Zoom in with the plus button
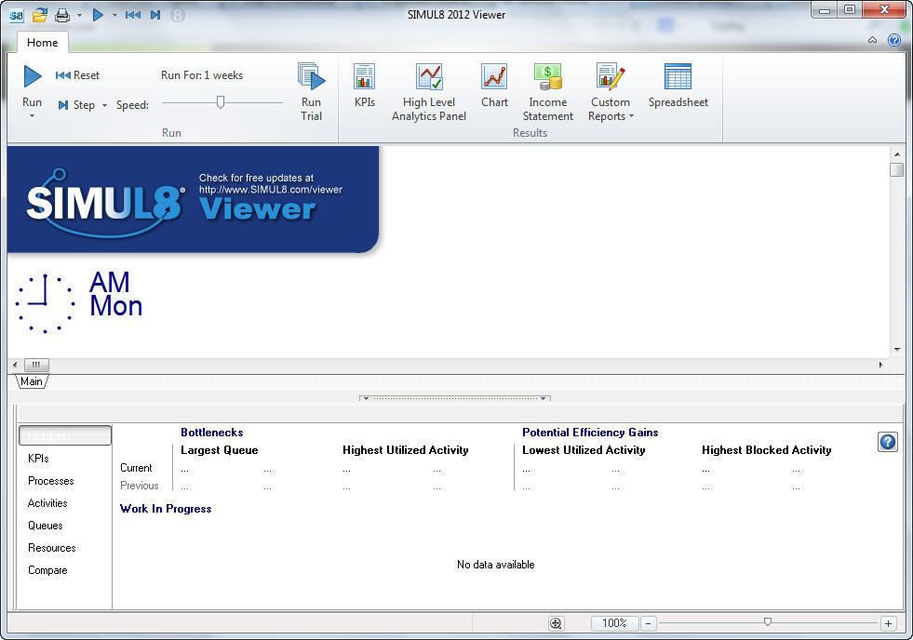Viewport: 913px width, 640px height. click(888, 623)
